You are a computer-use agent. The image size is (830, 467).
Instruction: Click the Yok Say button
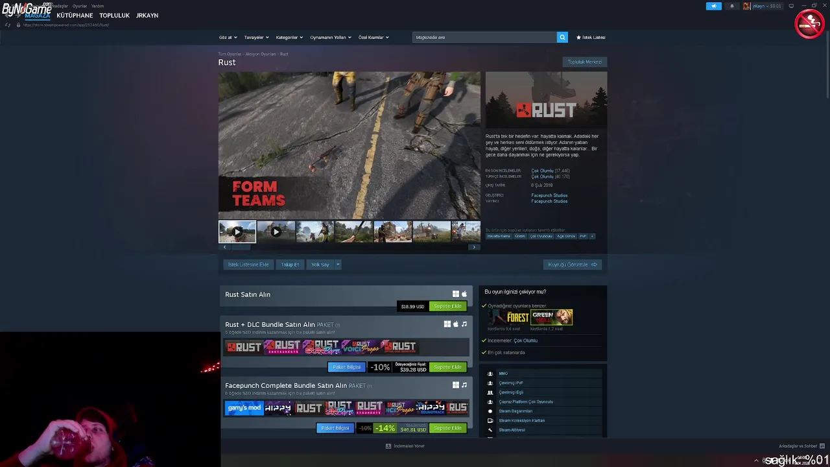coord(320,265)
